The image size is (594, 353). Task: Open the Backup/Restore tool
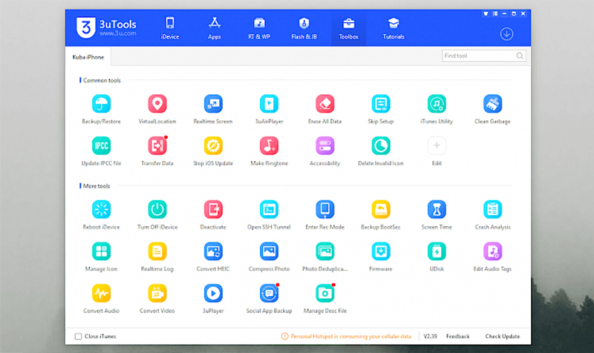pyautogui.click(x=101, y=104)
